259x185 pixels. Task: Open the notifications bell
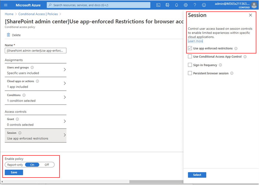pos(176,5)
